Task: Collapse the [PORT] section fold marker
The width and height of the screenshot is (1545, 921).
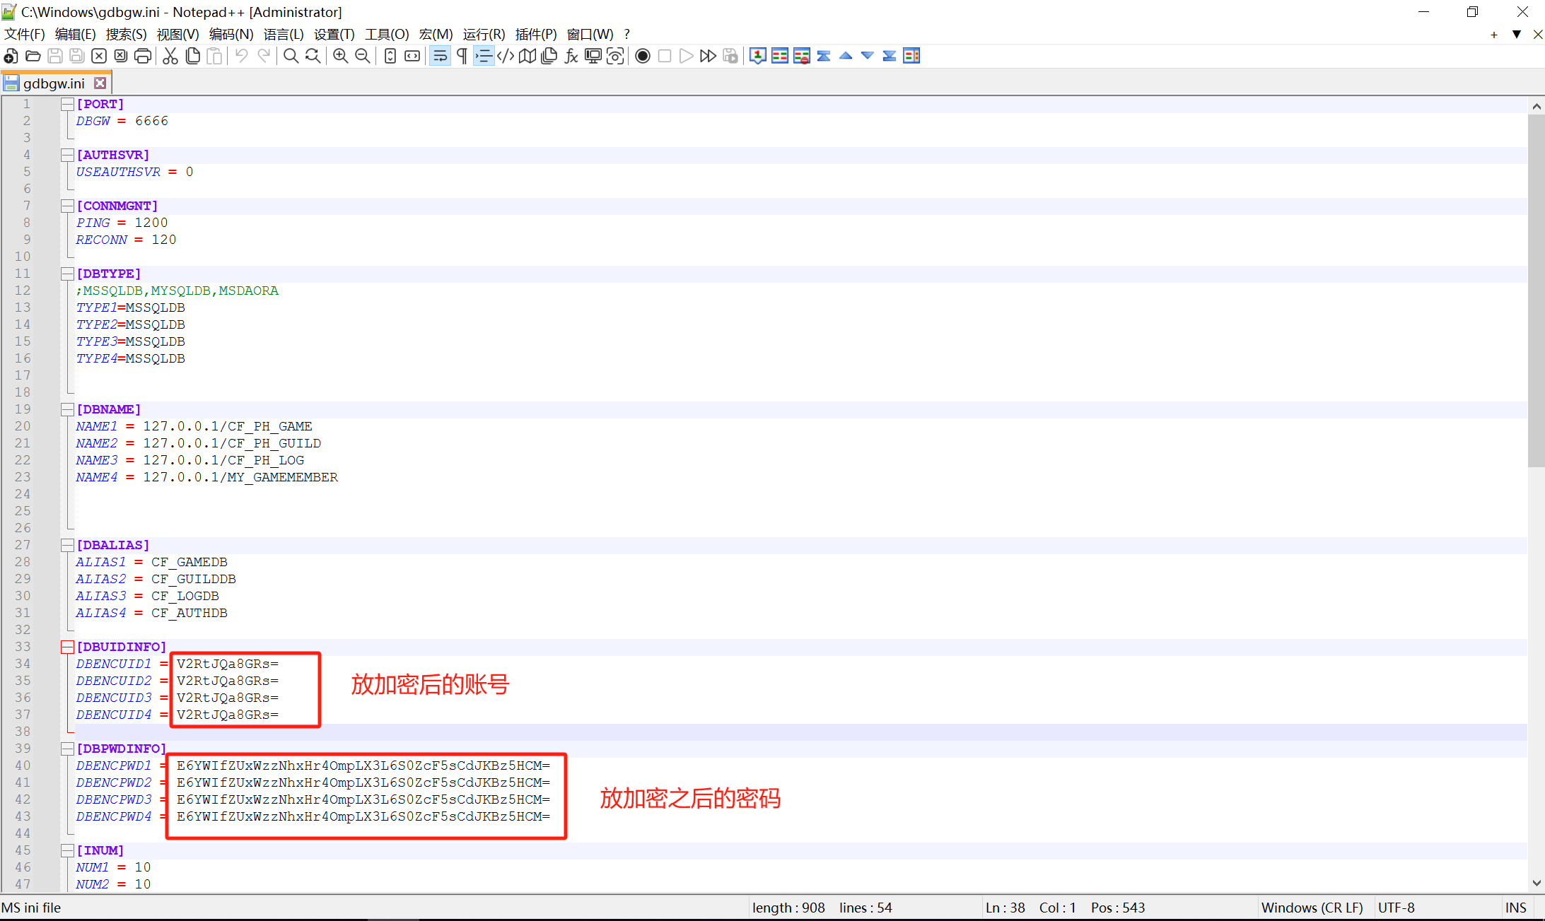Action: [x=67, y=104]
